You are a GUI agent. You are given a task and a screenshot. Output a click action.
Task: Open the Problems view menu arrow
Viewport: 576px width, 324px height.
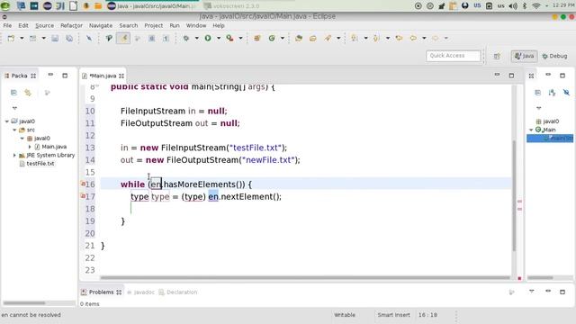click(532, 292)
